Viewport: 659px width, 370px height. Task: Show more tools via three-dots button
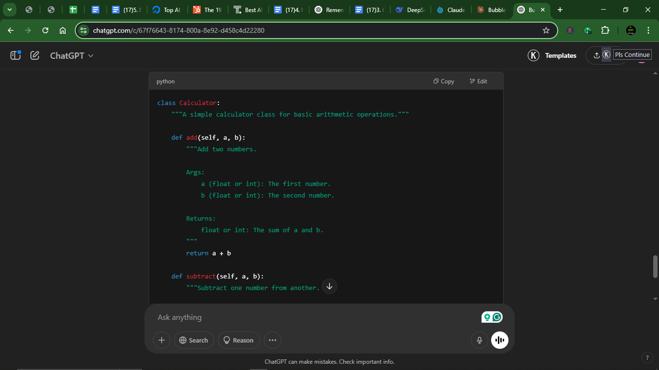272,340
